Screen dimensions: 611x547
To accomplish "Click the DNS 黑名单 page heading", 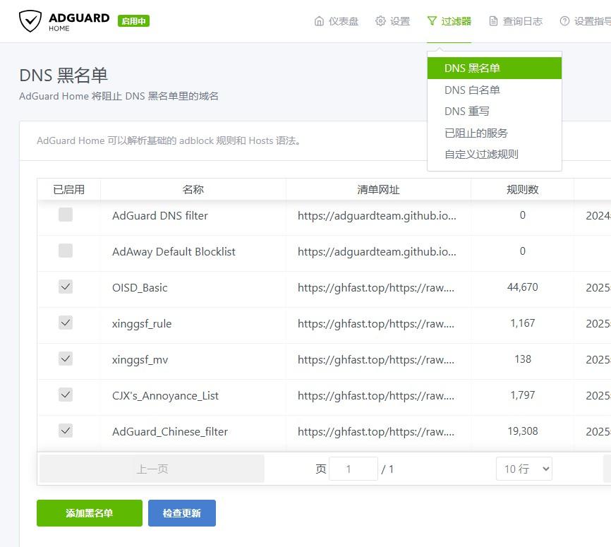I will click(x=63, y=76).
